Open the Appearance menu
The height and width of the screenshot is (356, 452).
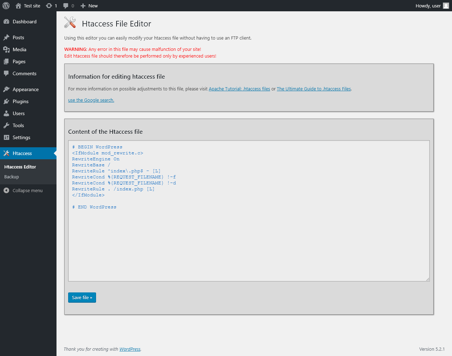[x=28, y=89]
